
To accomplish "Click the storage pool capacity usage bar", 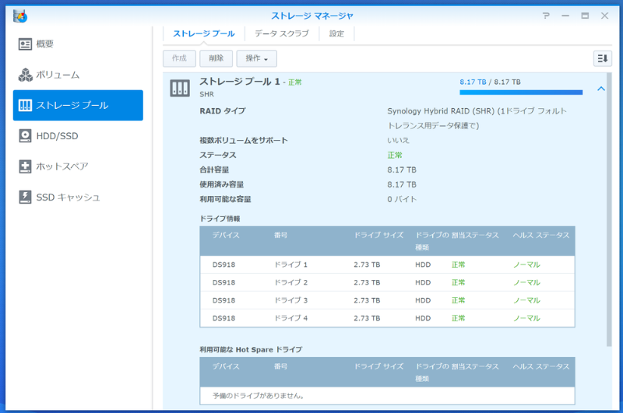I will coord(520,92).
